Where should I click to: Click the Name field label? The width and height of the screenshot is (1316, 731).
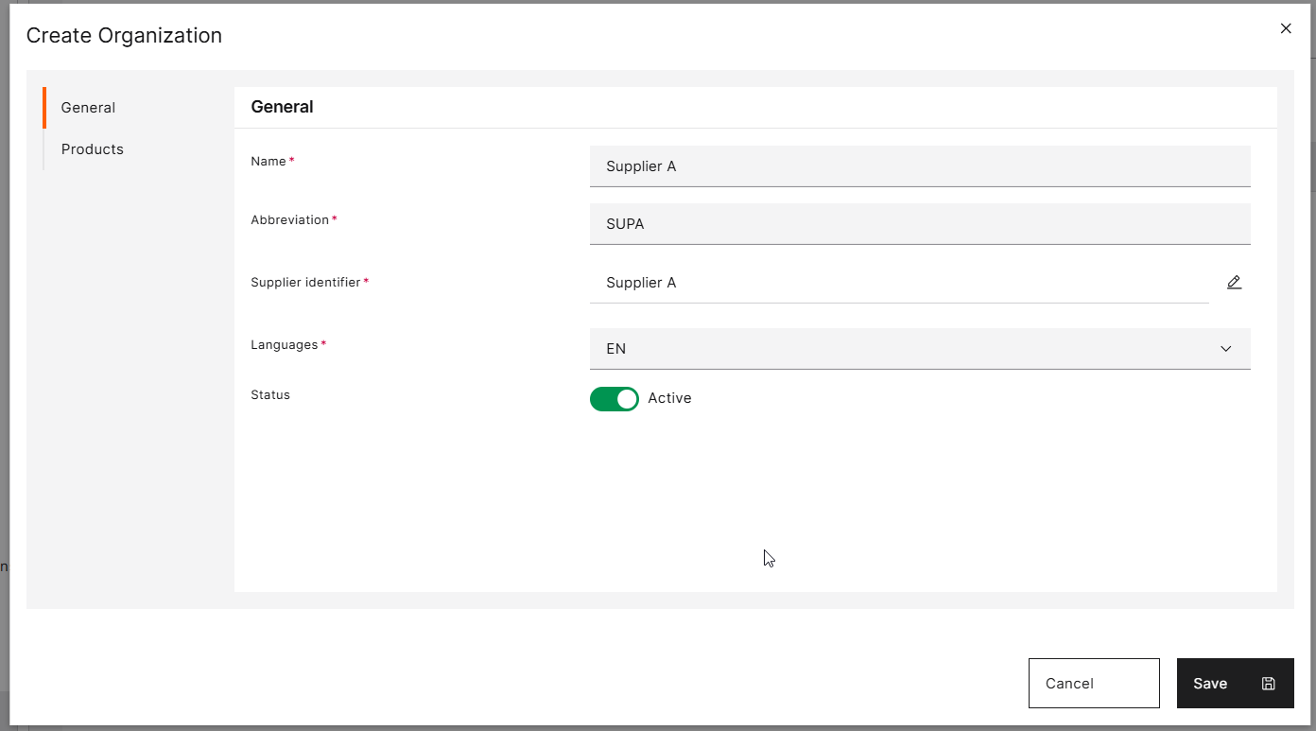tap(268, 162)
